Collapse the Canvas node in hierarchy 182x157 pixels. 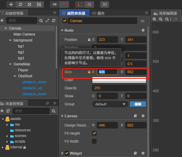[6, 28]
